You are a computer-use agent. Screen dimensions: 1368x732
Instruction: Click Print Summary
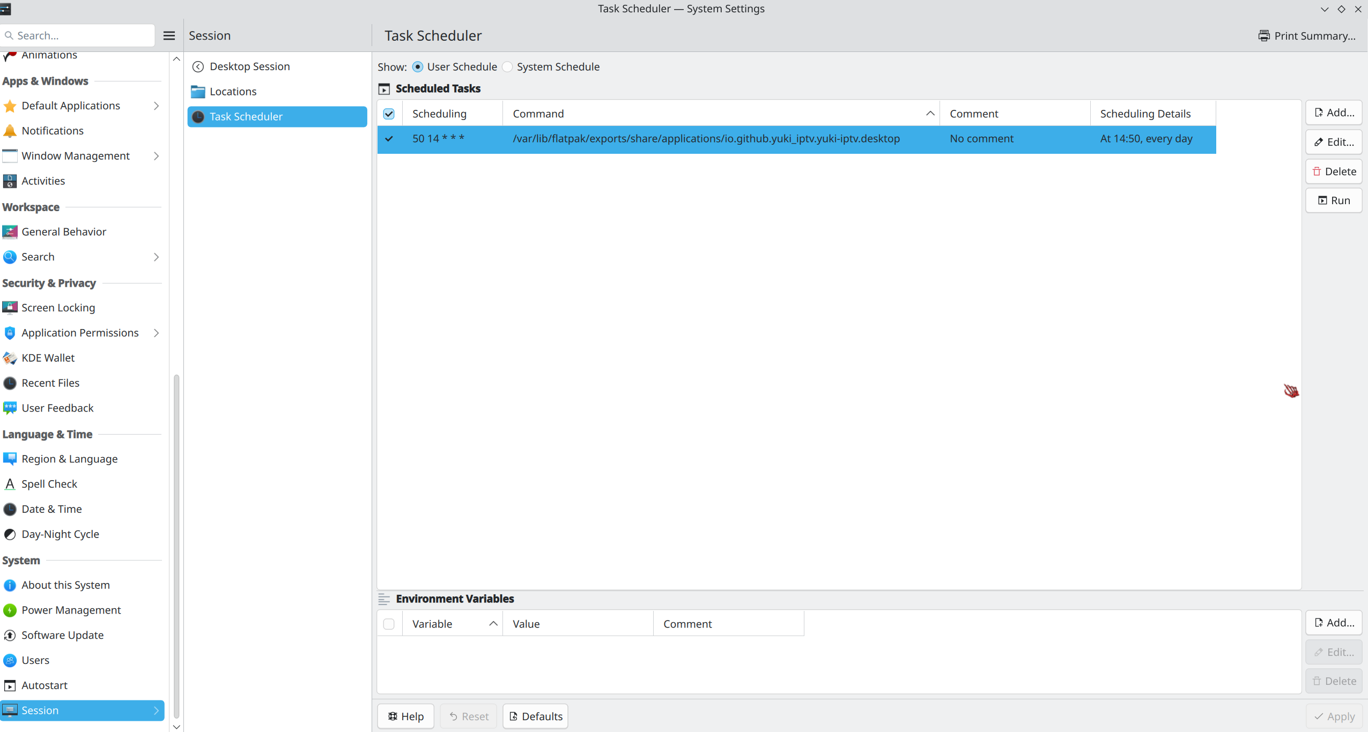point(1307,35)
